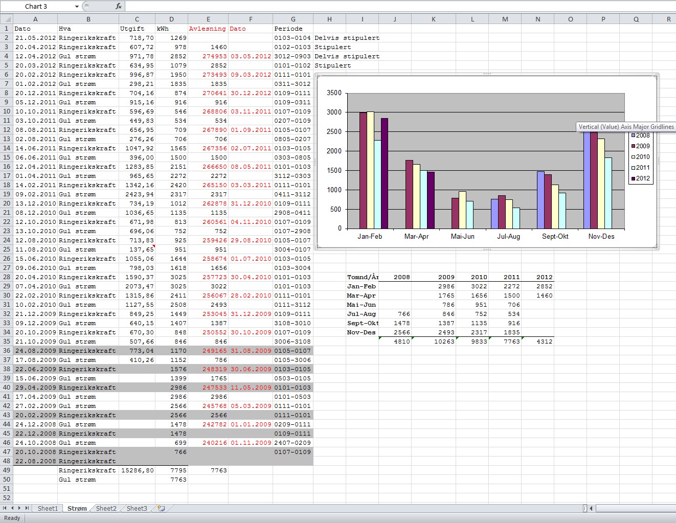Screen dimensions: 676x523
Task: Click the Delvis stipulert cell in row 2
Action: 347,38
